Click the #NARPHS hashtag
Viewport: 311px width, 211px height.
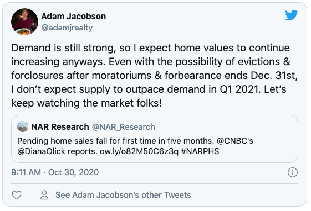pos(200,151)
